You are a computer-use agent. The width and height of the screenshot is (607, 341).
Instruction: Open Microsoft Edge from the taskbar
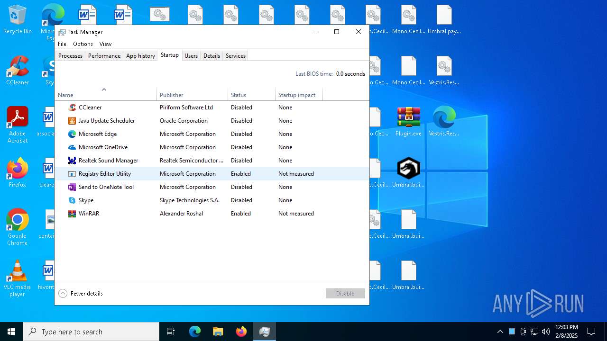tap(195, 332)
